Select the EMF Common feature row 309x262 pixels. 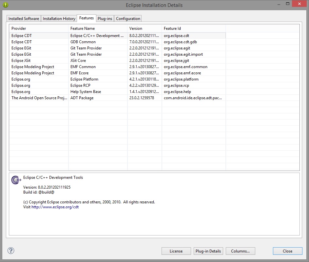(x=117, y=67)
